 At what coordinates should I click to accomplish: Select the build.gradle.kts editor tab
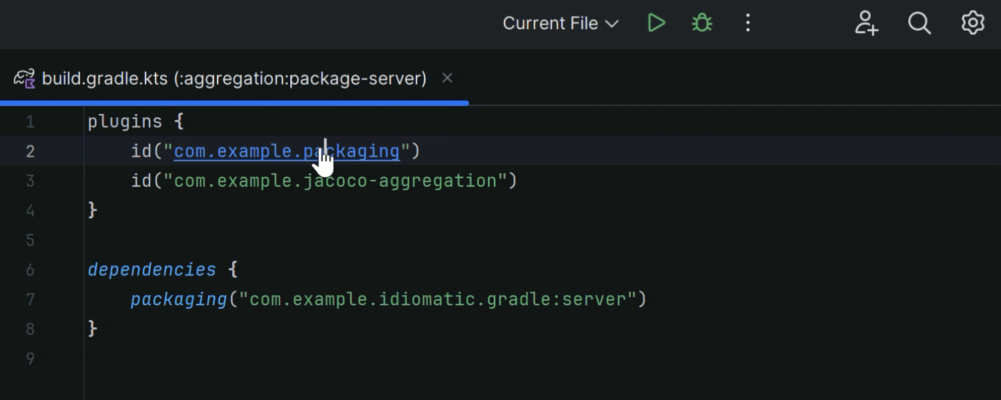pos(234,79)
